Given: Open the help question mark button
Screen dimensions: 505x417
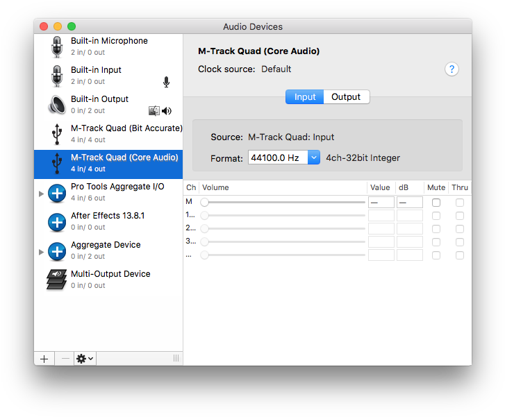Looking at the screenshot, I should click(452, 69).
